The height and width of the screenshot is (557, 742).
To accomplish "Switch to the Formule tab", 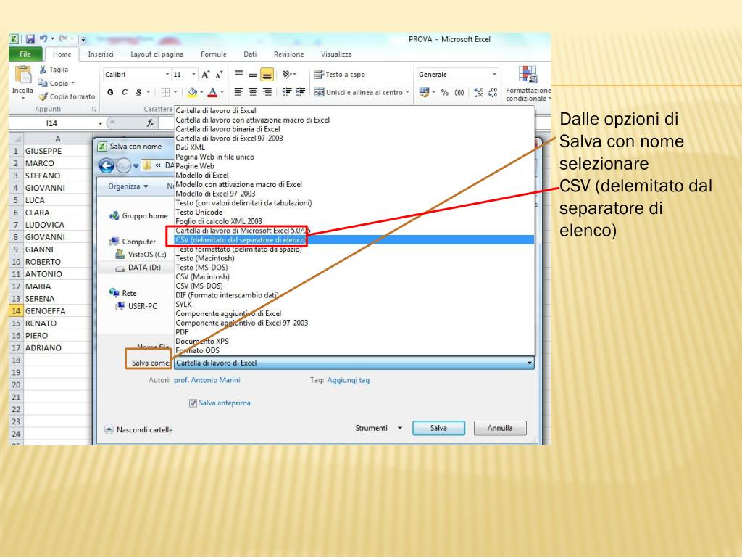I will tap(214, 54).
